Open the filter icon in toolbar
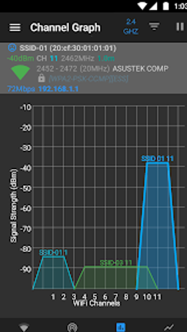 point(154,27)
